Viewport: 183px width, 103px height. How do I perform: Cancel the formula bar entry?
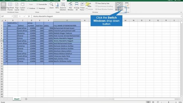20,16
